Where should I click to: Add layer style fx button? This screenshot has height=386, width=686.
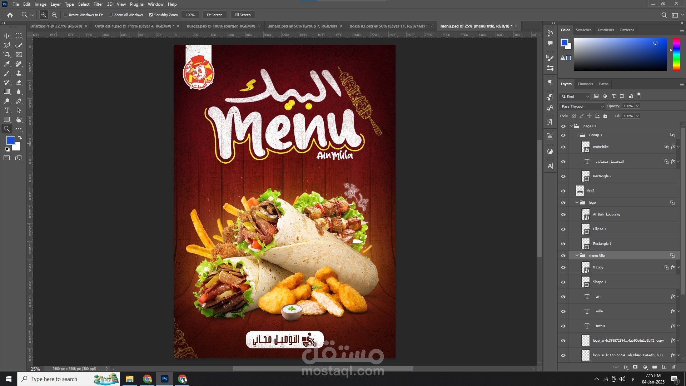tap(626, 367)
